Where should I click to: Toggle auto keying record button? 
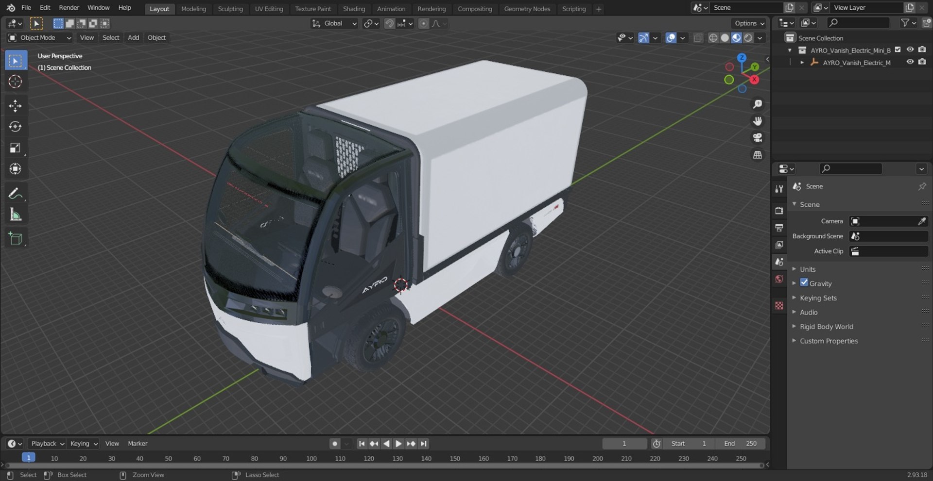click(334, 444)
